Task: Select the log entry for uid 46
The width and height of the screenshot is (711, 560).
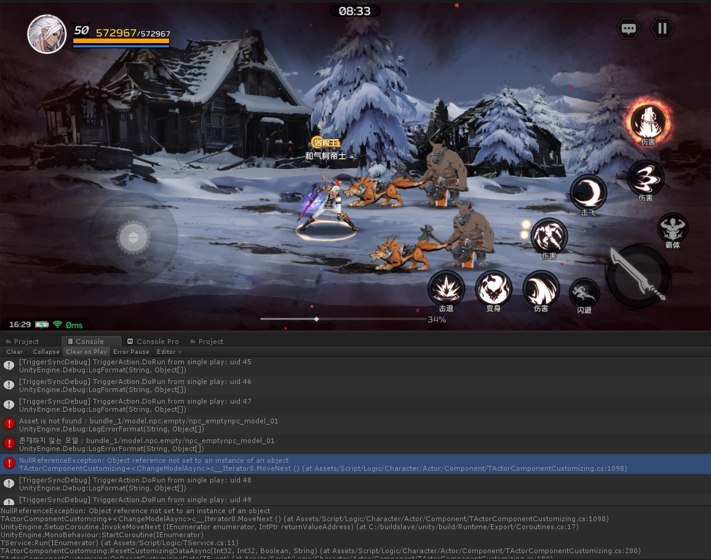Action: [355, 385]
